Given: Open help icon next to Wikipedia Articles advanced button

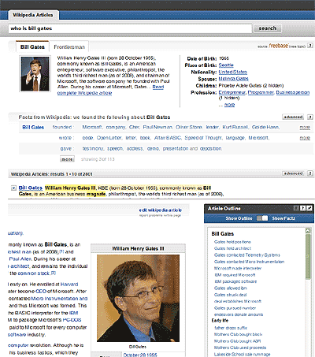Looking at the screenshot, I should tap(310, 173).
